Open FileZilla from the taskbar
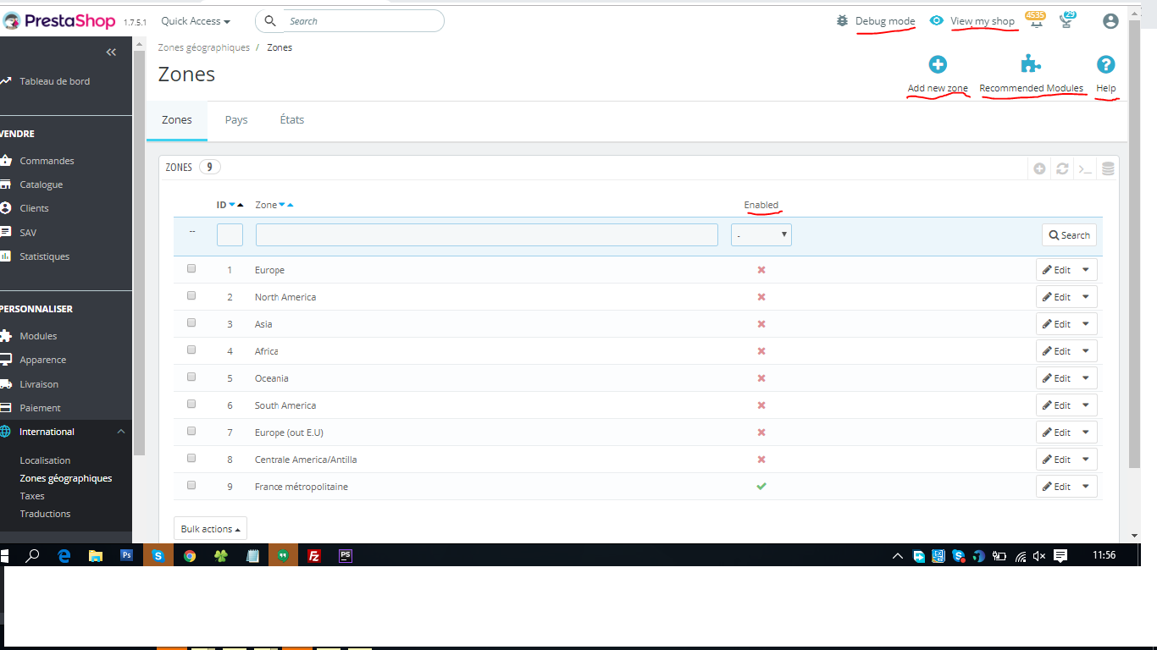Viewport: 1157px width, 650px height. click(314, 556)
